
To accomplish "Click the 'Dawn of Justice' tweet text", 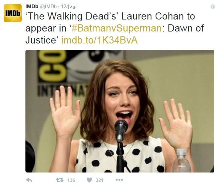I will [115, 34].
